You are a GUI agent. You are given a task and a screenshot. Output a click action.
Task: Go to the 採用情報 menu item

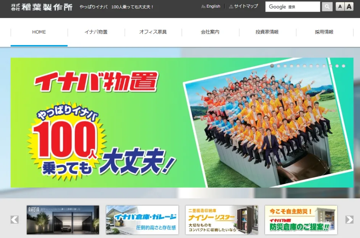point(324,32)
